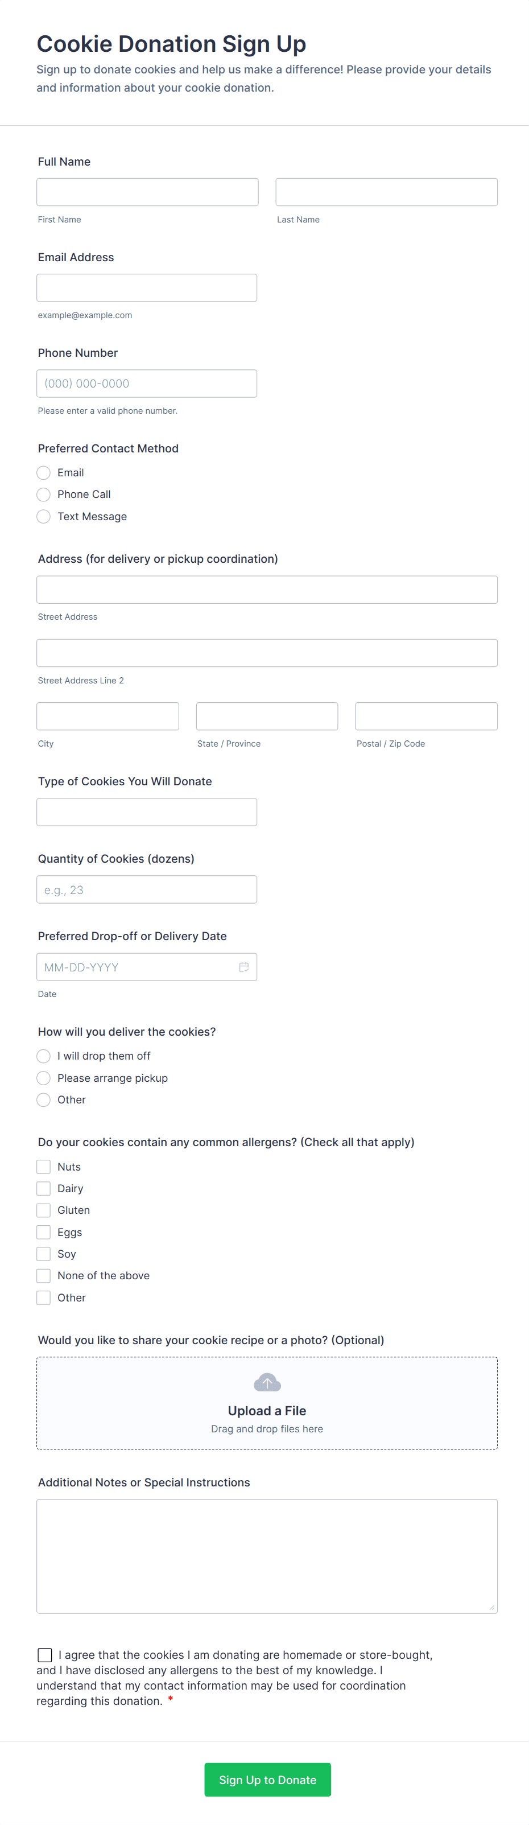This screenshot has height=1825, width=529.
Task: Accept the donation agreement checkbox
Action: (x=46, y=1655)
